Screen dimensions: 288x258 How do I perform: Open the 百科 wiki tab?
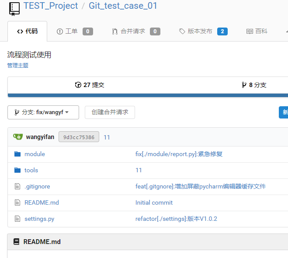[x=257, y=31]
